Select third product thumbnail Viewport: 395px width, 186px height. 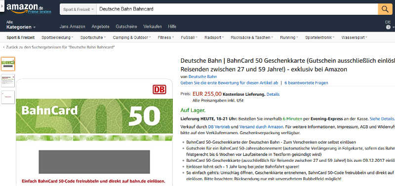tap(8, 97)
